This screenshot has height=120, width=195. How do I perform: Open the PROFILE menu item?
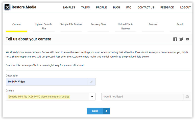point(101,8)
